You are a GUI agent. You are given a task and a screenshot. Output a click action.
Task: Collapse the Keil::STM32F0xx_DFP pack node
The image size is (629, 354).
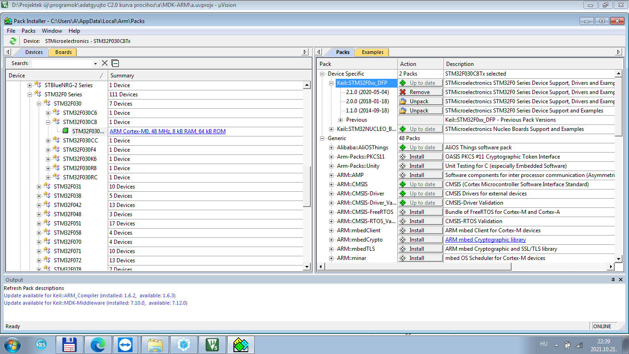click(332, 83)
